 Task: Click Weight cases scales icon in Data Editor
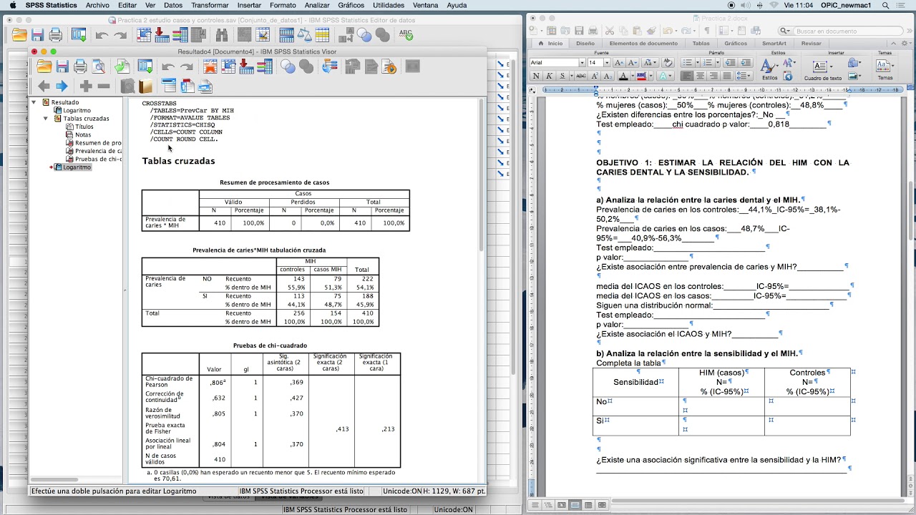[x=304, y=34]
